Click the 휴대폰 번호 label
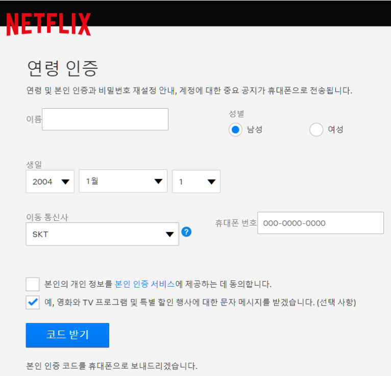 [x=236, y=223]
